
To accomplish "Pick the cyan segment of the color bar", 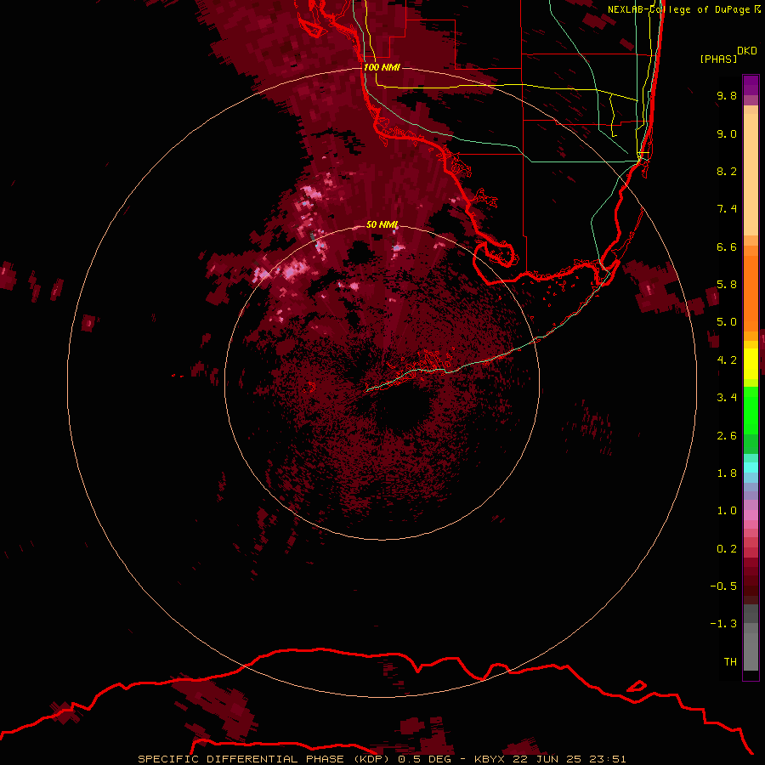I will tap(751, 467).
